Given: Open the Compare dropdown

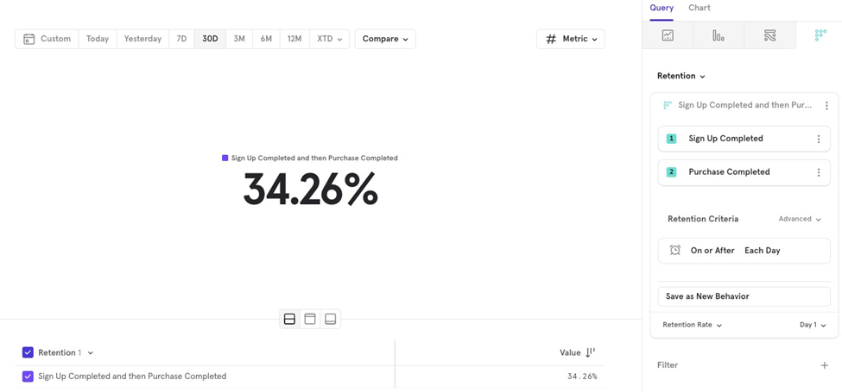Looking at the screenshot, I should pyautogui.click(x=385, y=39).
